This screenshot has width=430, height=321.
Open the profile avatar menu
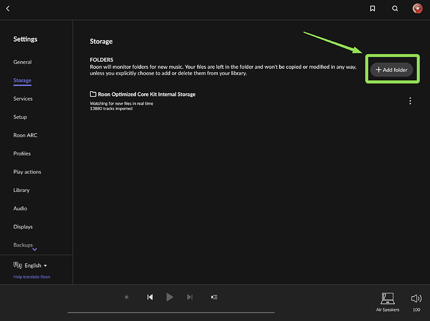417,8
